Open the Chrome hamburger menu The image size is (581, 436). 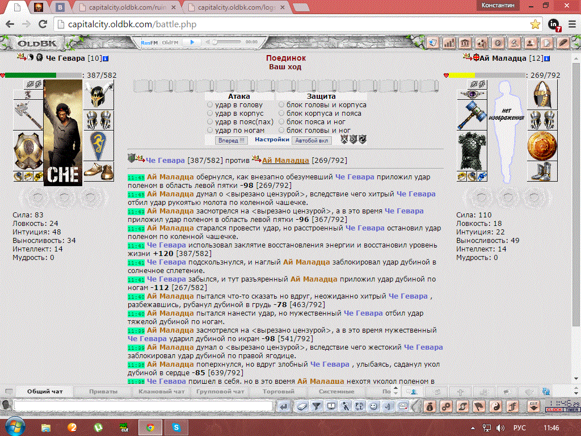coord(572,24)
